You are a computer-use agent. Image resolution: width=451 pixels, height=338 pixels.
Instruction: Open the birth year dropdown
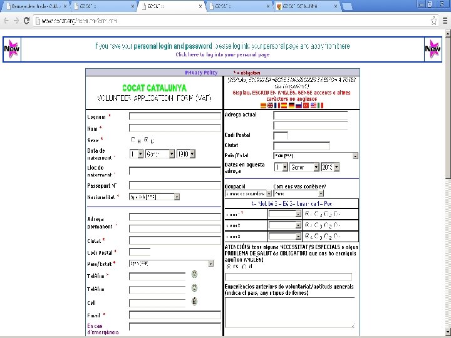(186, 154)
